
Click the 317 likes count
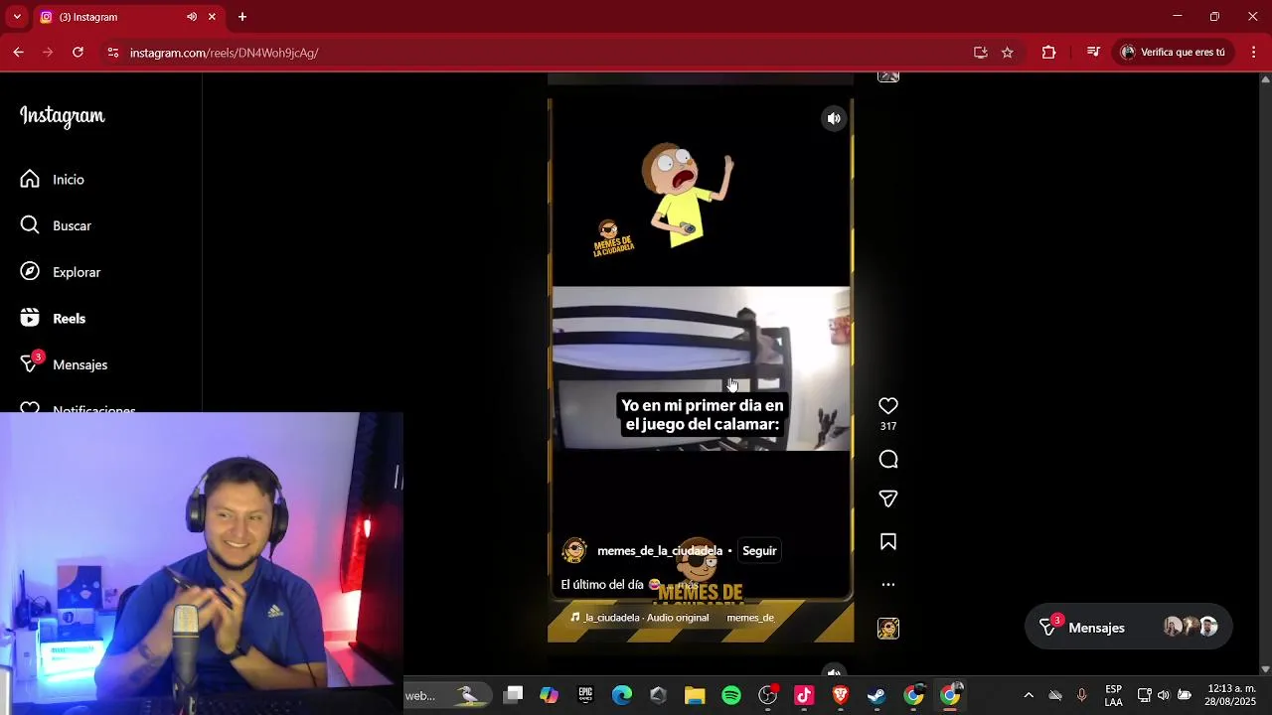click(x=888, y=427)
